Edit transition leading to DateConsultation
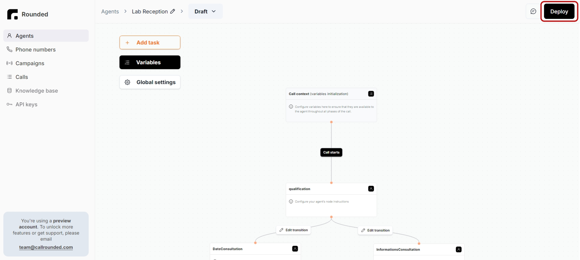Image resolution: width=580 pixels, height=260 pixels. click(x=294, y=230)
